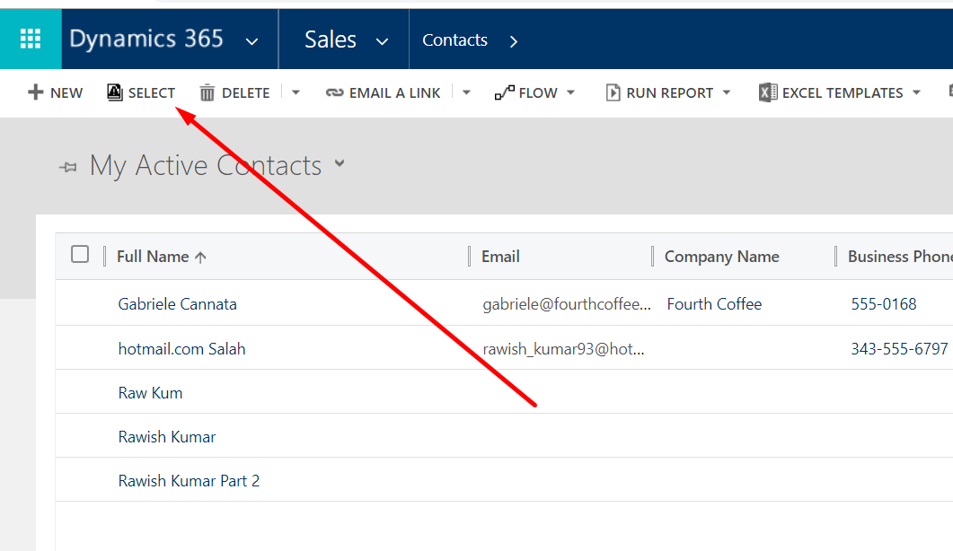Screen dimensions: 953x551
Task: Expand the DELETE split-button arrow
Action: (296, 92)
